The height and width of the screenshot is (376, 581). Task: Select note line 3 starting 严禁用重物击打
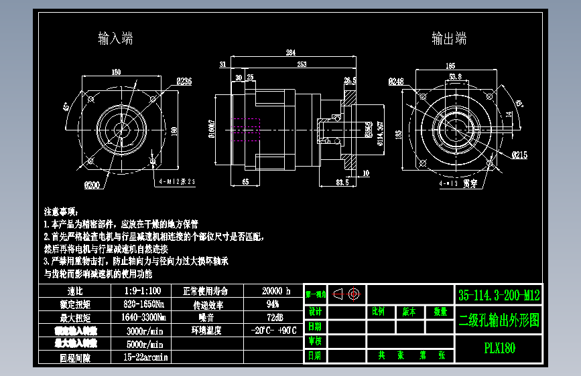click(x=136, y=262)
